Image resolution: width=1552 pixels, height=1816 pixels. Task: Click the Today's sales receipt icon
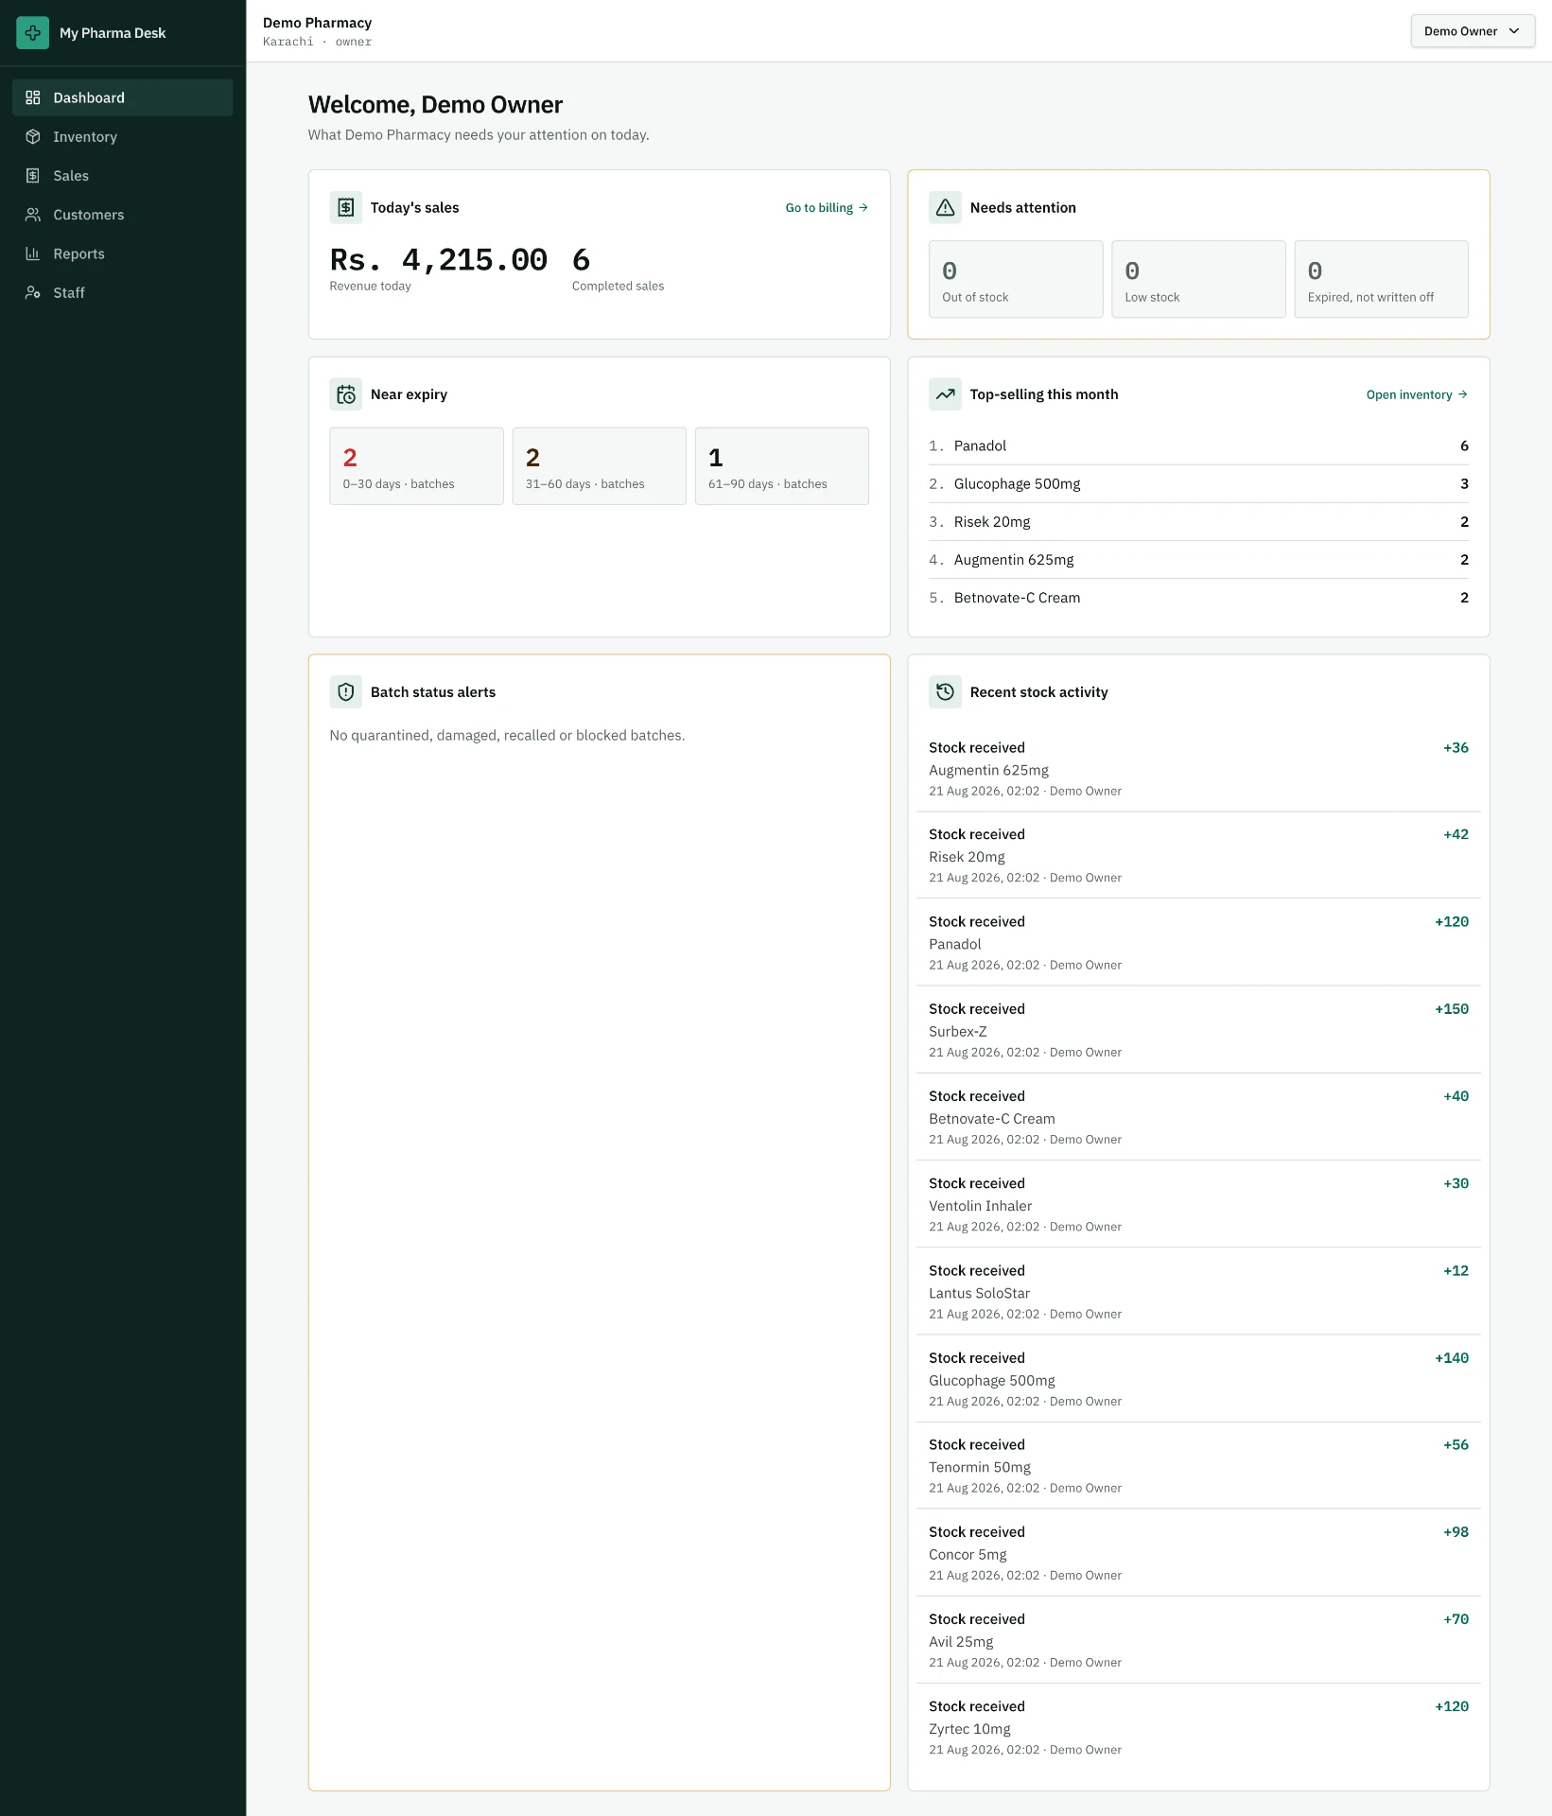point(346,207)
